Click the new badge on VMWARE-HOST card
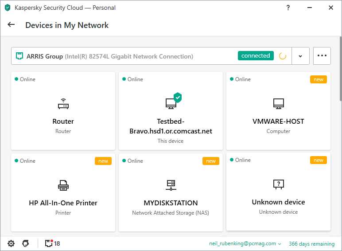The image size is (342, 251). 319,79
